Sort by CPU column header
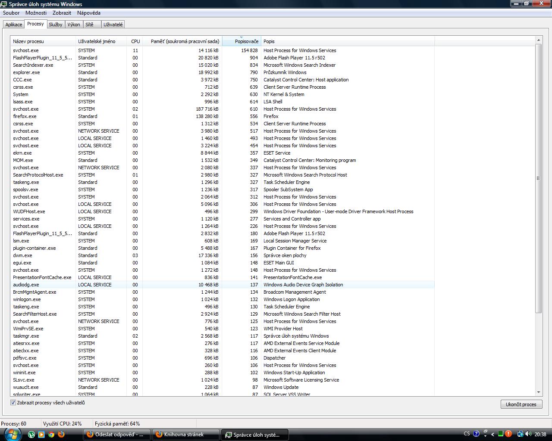This screenshot has height=441, width=552. pyautogui.click(x=135, y=41)
